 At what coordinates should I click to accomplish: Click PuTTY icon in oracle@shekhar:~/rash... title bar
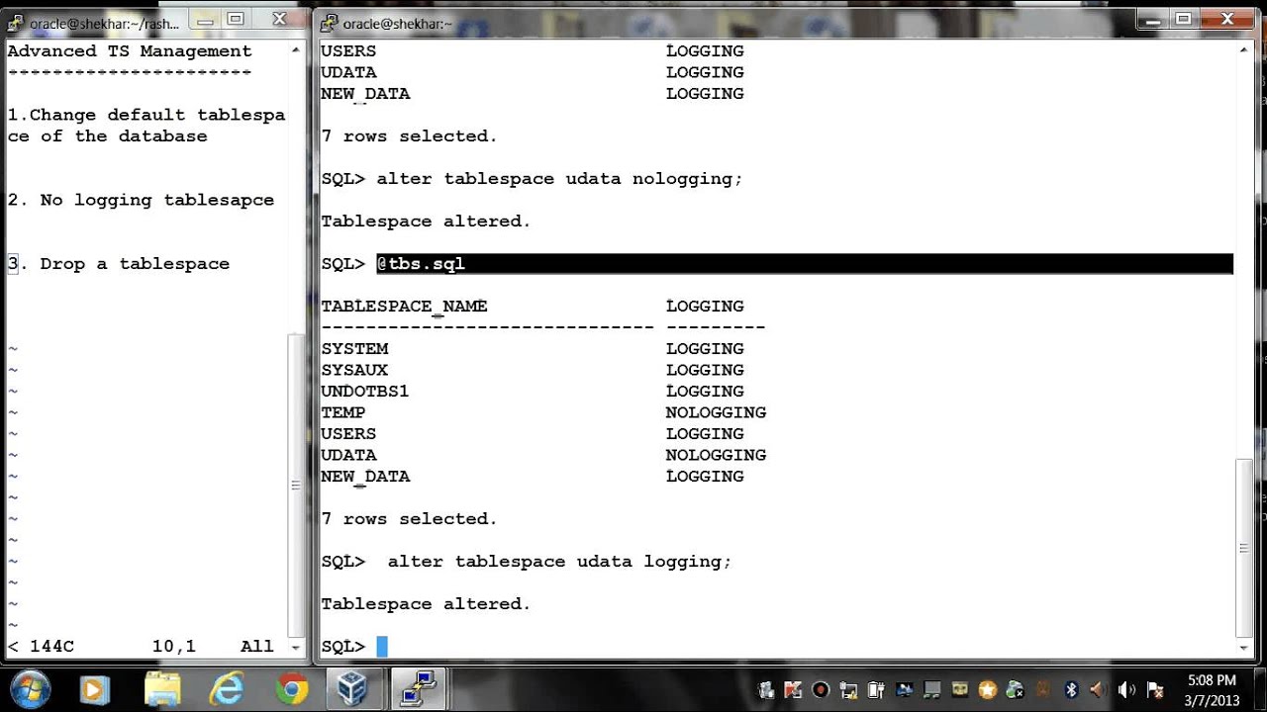tap(16, 23)
